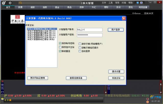Switch to the 债券 tab
The height and width of the screenshot is (104, 163).
click(81, 7)
